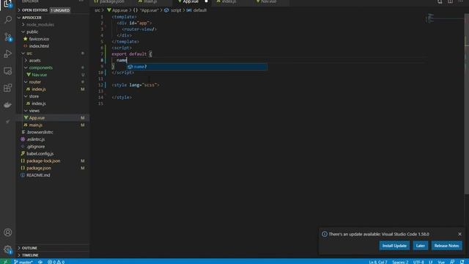Collapse the APISOCCER project folder
This screenshot has height=264, width=469.
coord(52,18)
